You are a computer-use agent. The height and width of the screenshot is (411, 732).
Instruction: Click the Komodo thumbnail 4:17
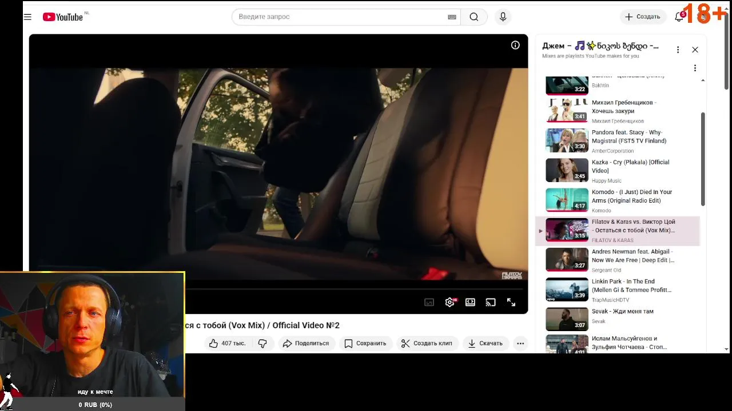click(x=567, y=200)
